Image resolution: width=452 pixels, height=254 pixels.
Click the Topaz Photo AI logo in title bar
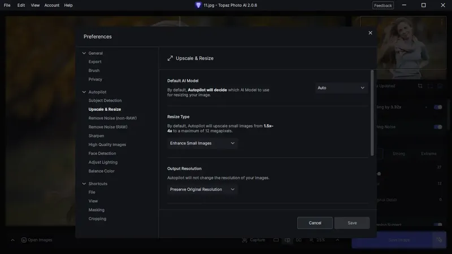(198, 5)
